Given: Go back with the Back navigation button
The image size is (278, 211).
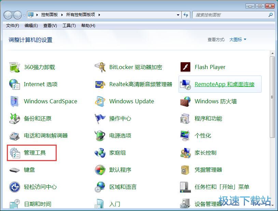Looking at the screenshot, I should pyautogui.click(x=8, y=15).
